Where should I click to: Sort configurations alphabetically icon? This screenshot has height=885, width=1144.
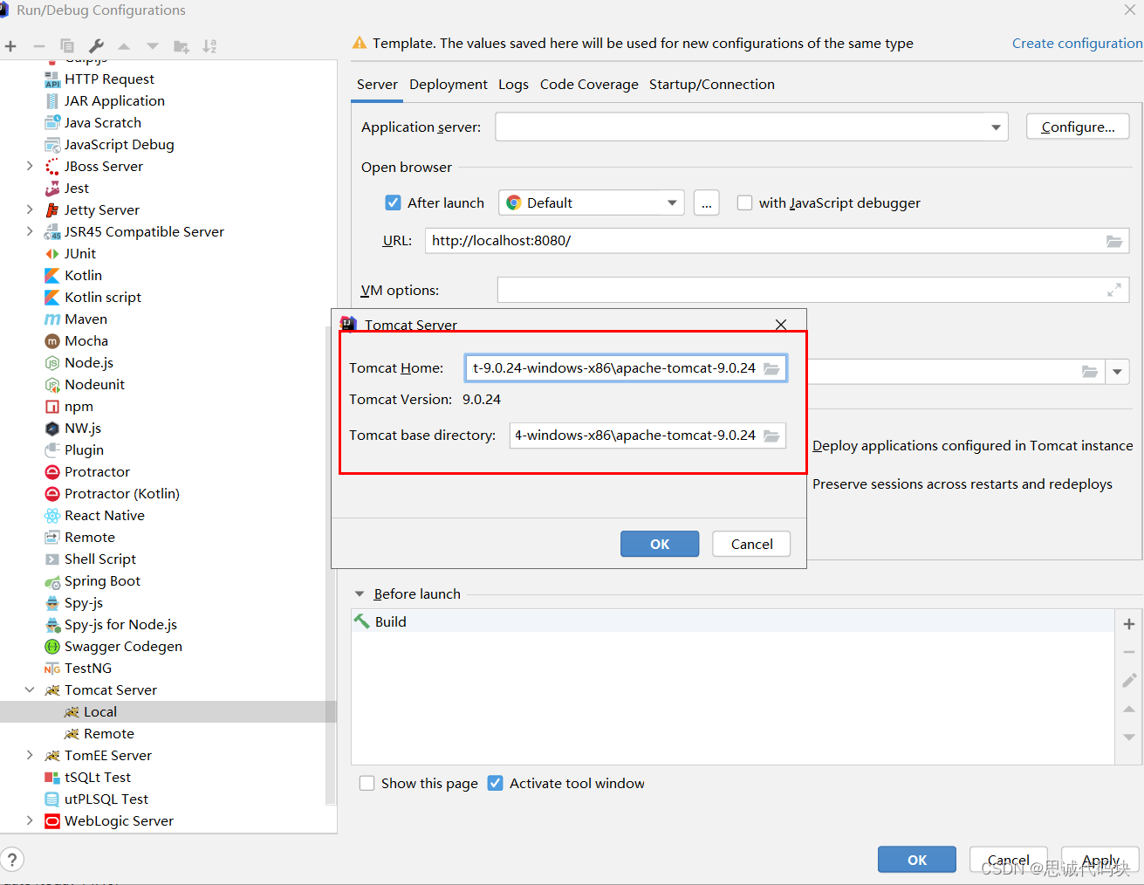coord(209,46)
